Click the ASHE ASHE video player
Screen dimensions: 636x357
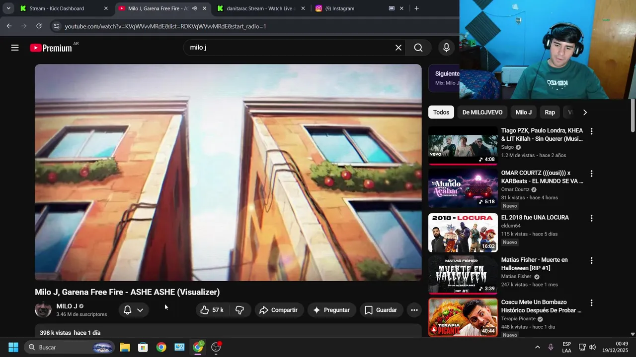click(228, 173)
